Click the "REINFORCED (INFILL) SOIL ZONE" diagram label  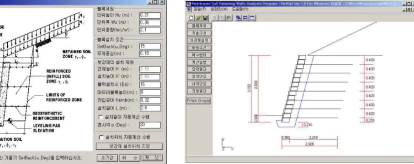pos(59,77)
